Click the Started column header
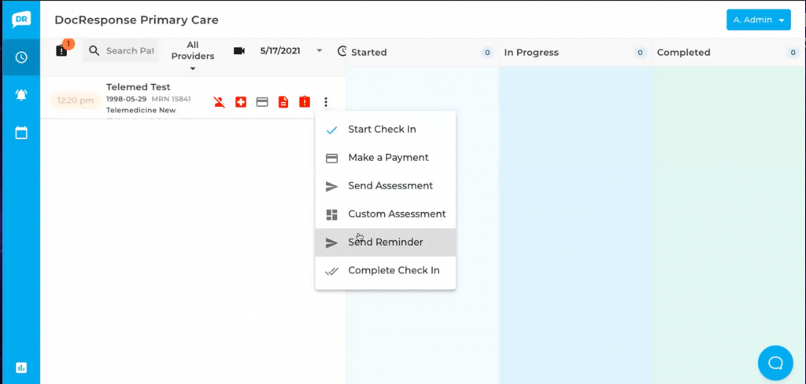Viewport: 806px width, 384px height. (369, 53)
